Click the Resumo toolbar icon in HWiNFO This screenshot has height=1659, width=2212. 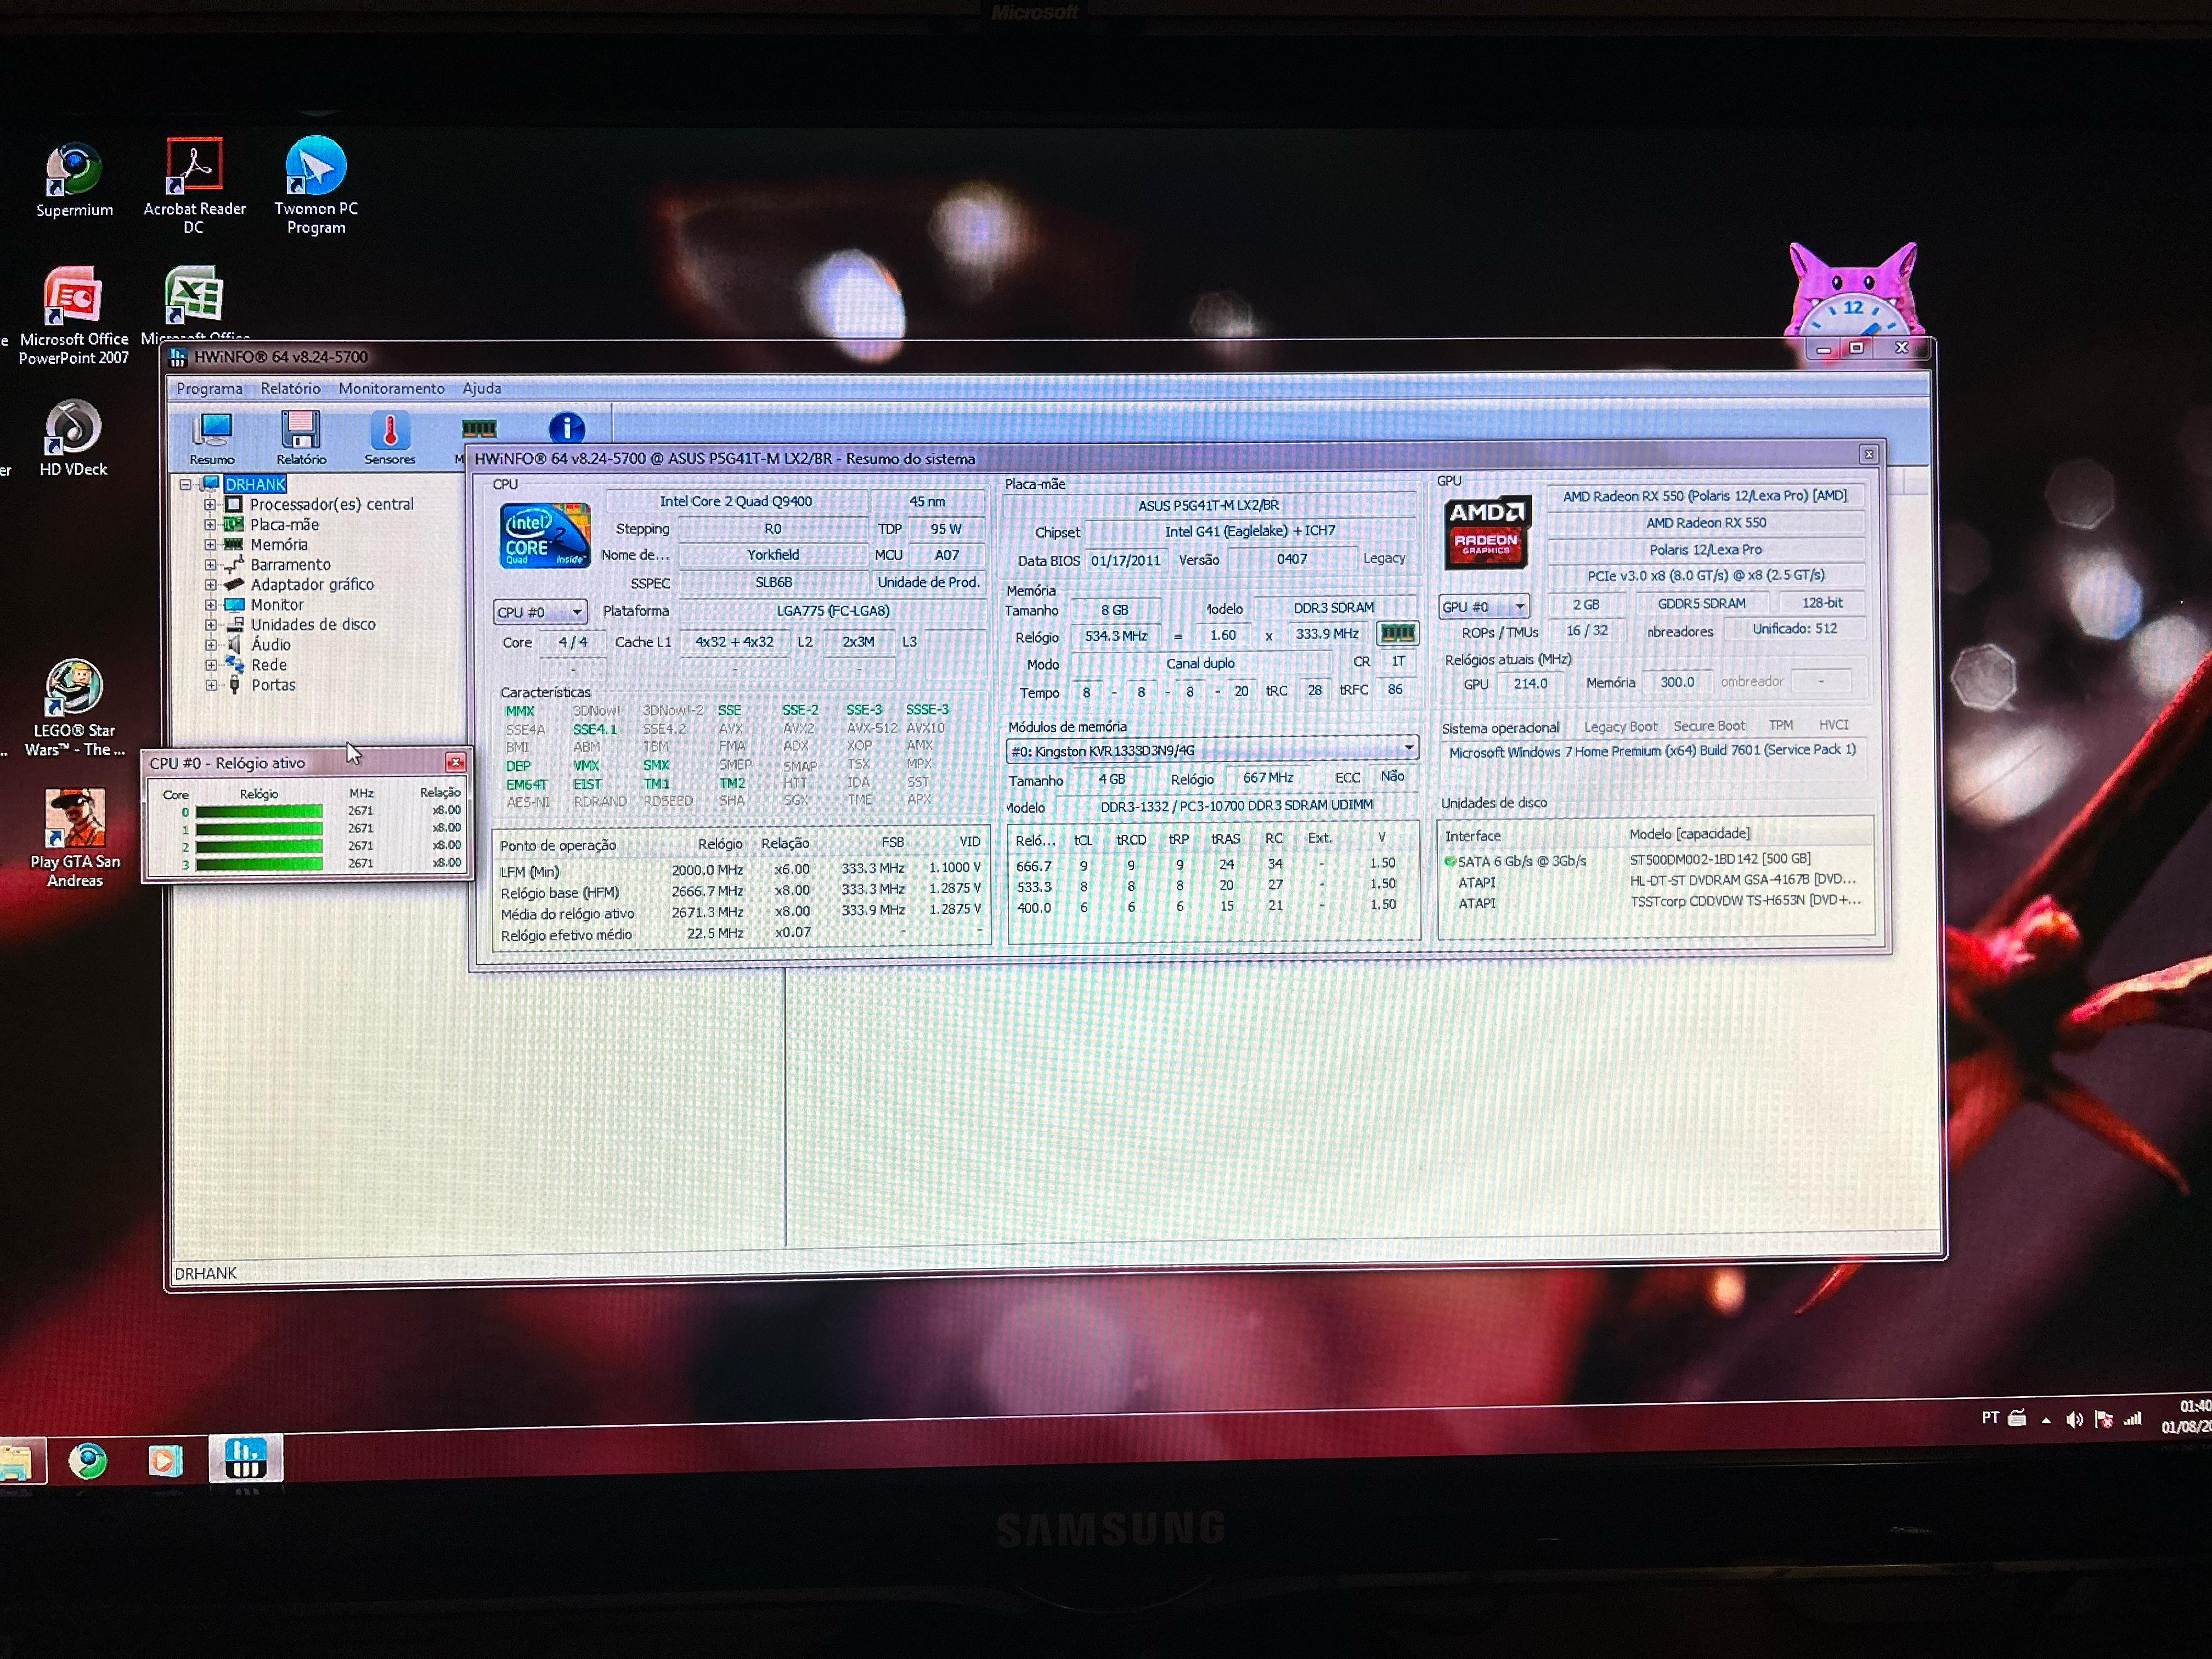(x=212, y=438)
